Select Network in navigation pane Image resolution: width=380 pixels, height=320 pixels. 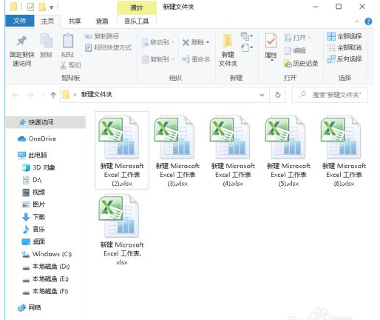coord(30,307)
